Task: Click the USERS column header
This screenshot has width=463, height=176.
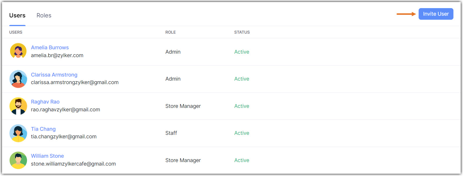Action: 16,32
